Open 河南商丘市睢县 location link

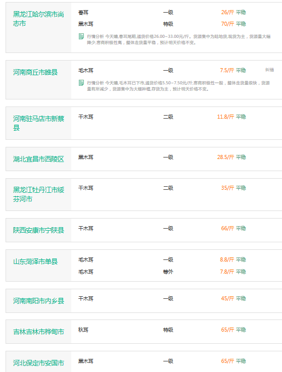point(35,72)
